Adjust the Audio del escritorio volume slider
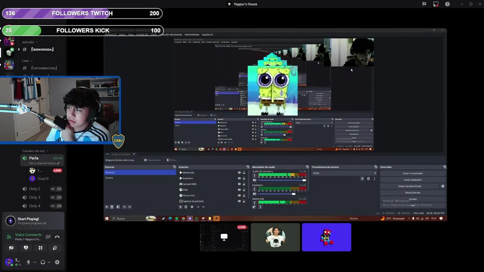The height and width of the screenshot is (272, 484). coord(282,180)
